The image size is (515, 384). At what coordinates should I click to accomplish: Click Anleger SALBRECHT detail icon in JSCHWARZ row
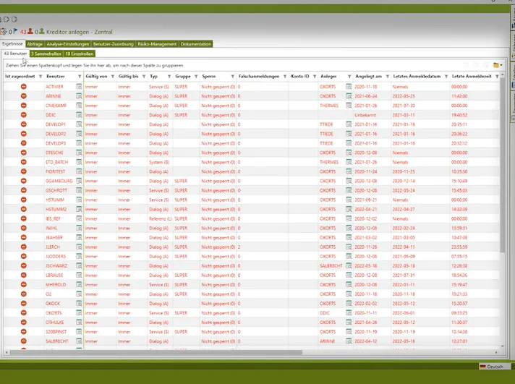[349, 265]
